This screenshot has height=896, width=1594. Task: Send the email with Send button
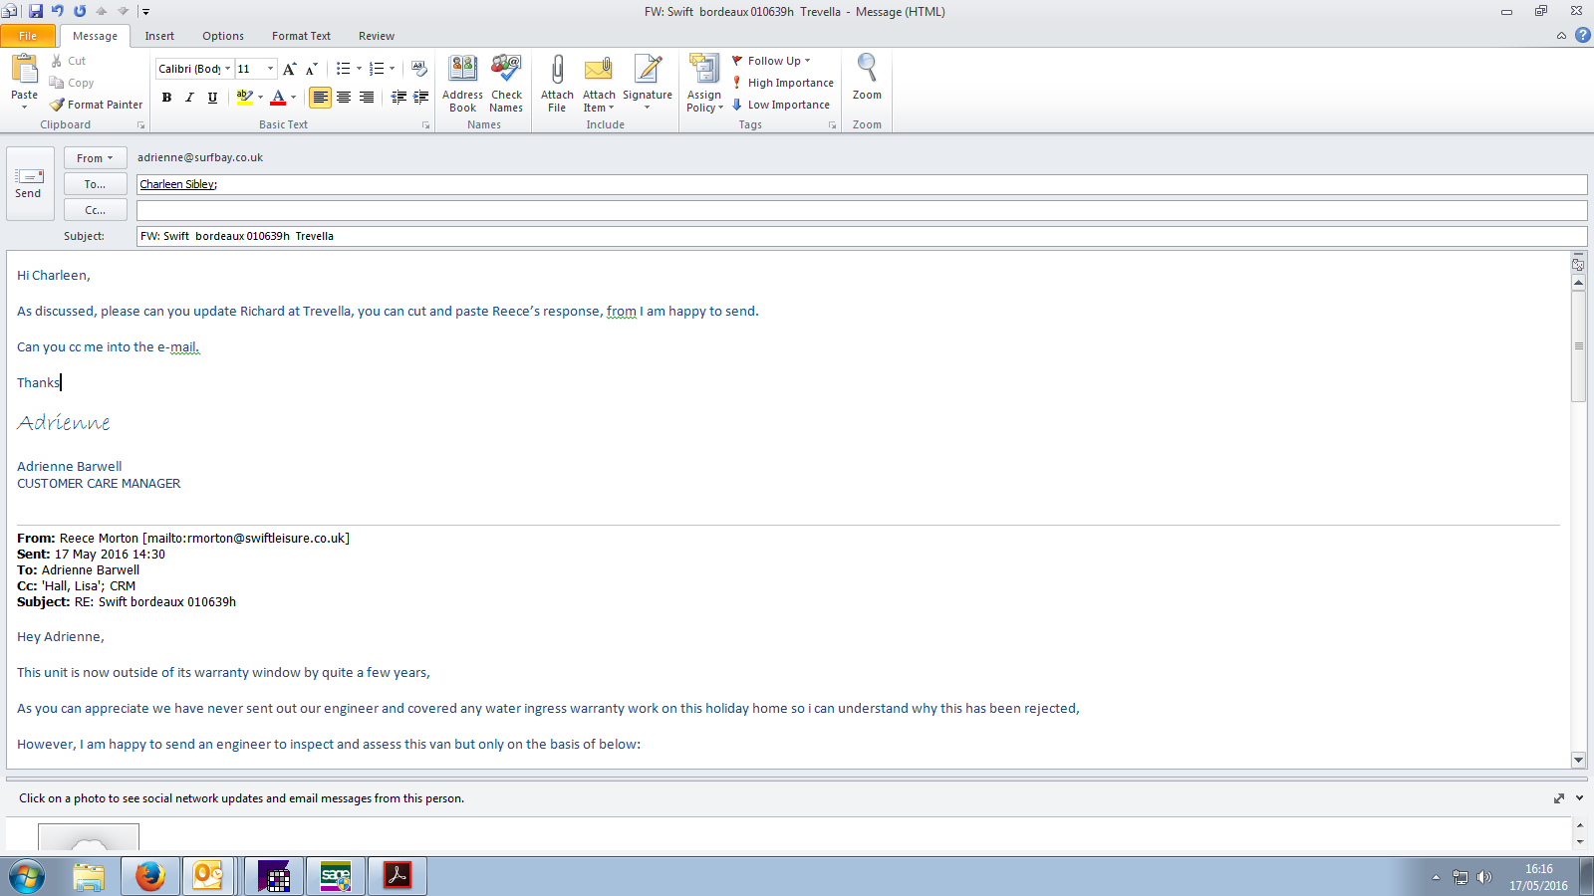click(28, 184)
